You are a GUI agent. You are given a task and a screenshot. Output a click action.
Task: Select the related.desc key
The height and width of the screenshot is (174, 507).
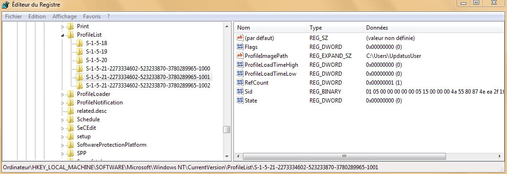coord(92,111)
